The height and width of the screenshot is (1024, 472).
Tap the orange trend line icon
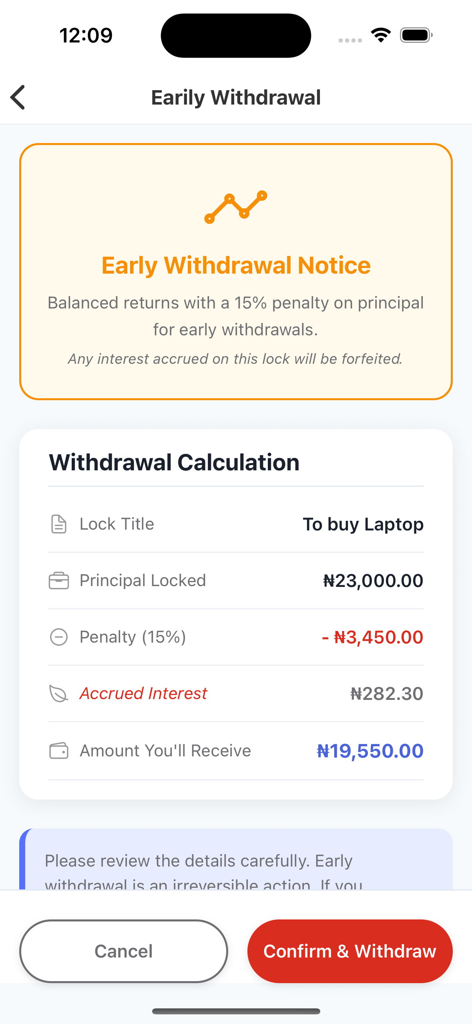(x=236, y=207)
